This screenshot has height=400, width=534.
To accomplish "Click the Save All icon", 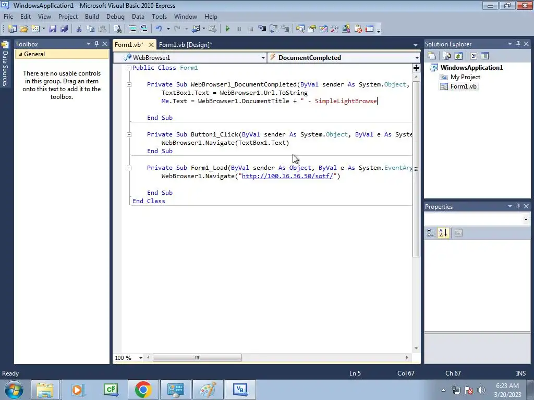I will click(64, 29).
